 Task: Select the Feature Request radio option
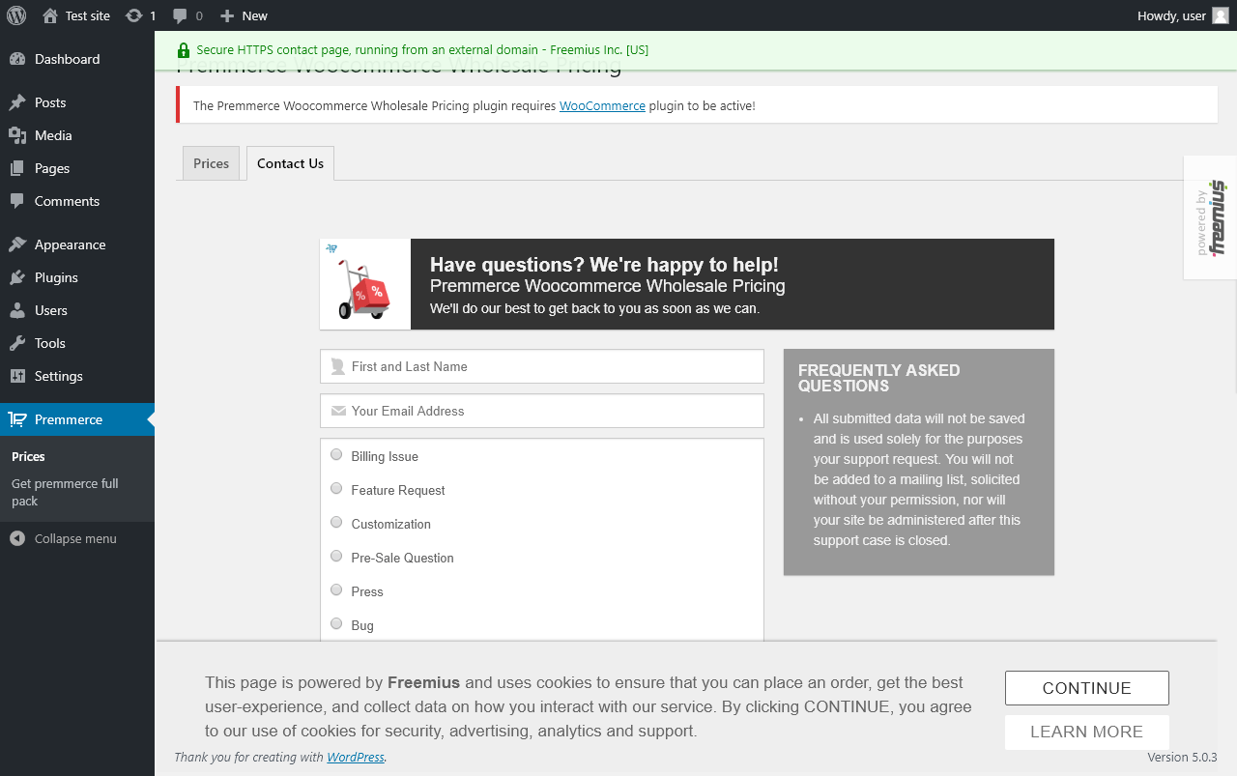tap(336, 488)
